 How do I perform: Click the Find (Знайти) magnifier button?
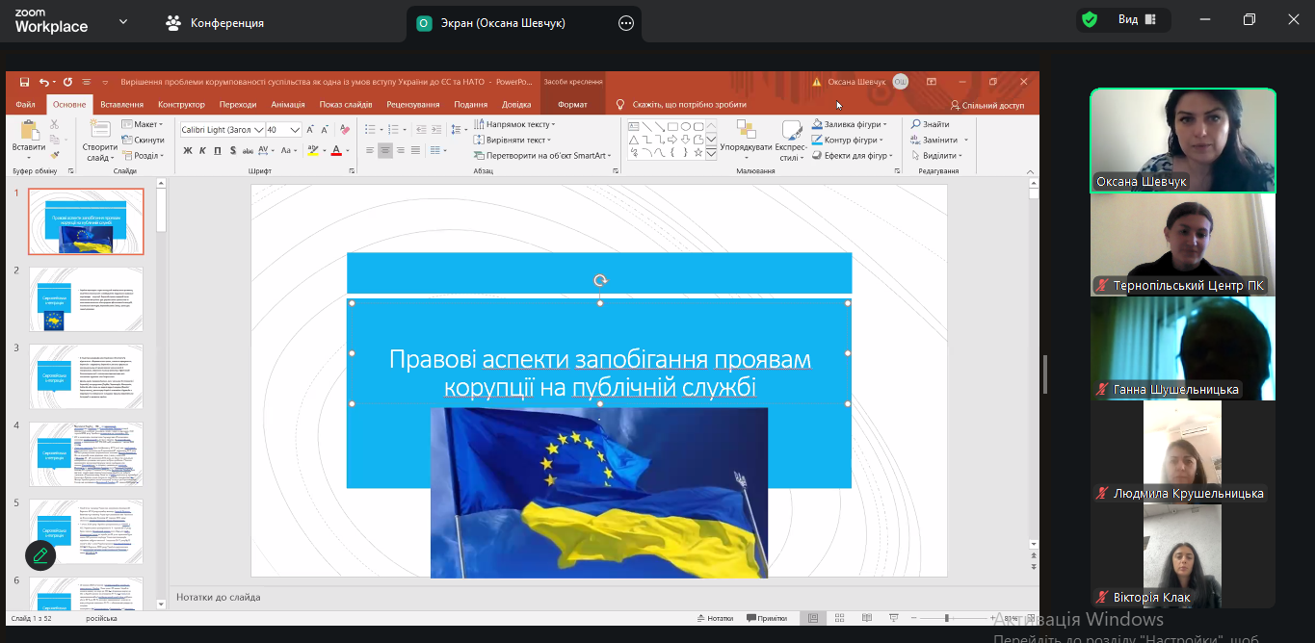931,124
